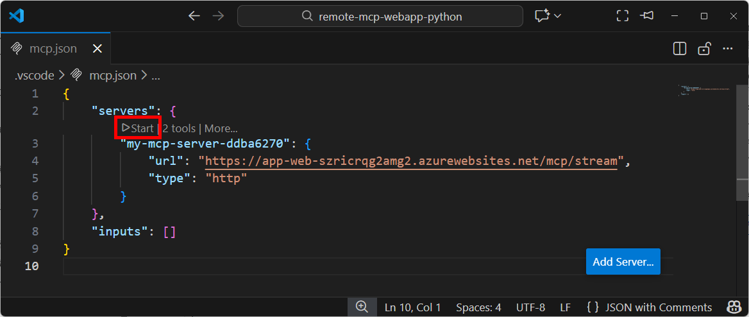
Task: Split the editor to the right
Action: coord(680,49)
